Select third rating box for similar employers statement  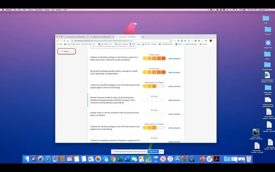pos(154,59)
